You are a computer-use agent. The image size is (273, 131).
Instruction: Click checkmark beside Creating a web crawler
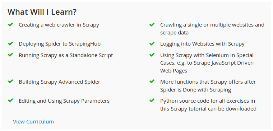click(x=10, y=25)
